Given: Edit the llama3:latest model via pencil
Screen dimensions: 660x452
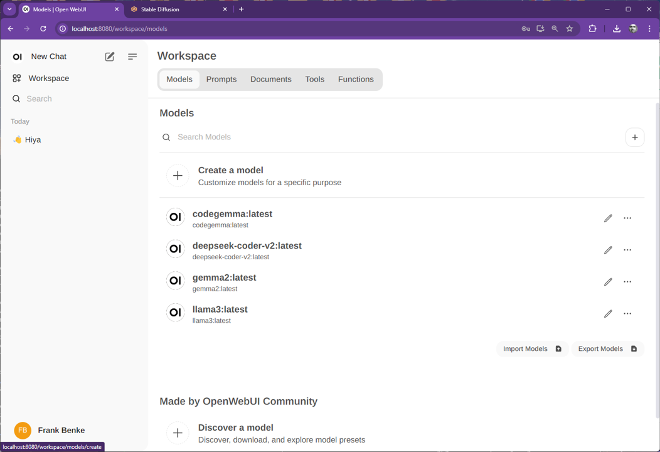Looking at the screenshot, I should pyautogui.click(x=607, y=314).
